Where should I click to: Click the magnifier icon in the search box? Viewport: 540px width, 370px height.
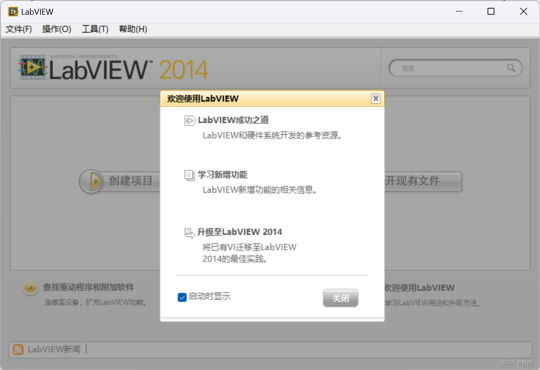tap(512, 68)
